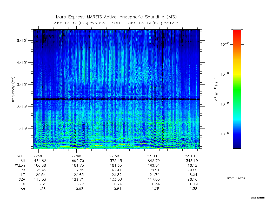Click the W.Lon value 169.51
Screen dimensions: 266x199
(x=154, y=165)
